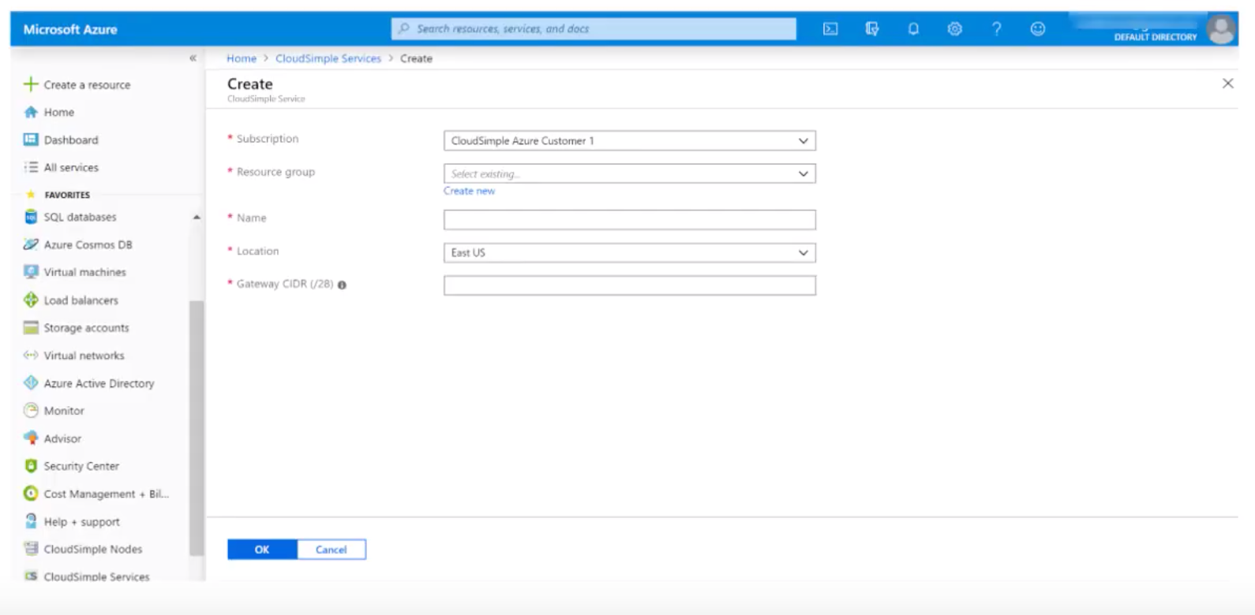Click the SQL databases icon
Screen dimensions: 1255x615
click(x=31, y=217)
